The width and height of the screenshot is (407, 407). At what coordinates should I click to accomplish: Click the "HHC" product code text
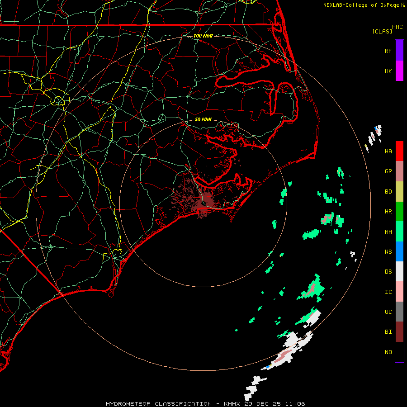point(397,27)
